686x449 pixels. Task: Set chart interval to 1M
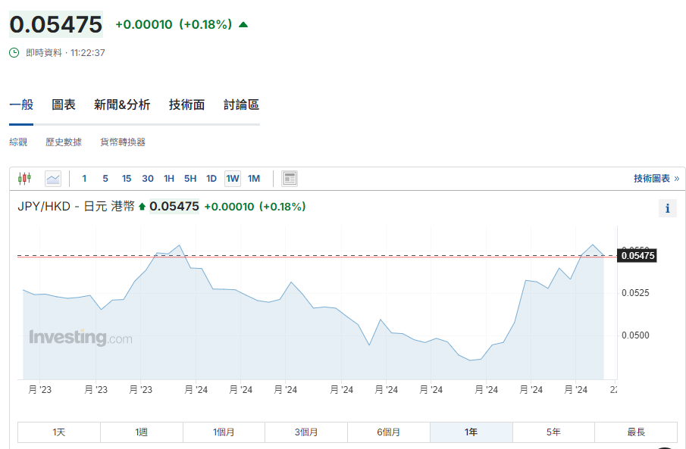click(254, 179)
